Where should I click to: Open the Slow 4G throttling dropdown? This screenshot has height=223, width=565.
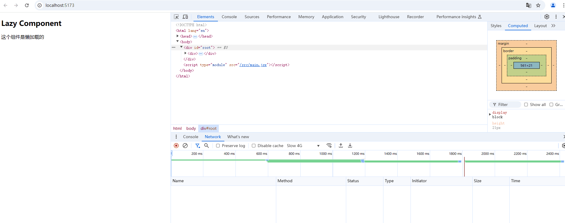point(303,146)
